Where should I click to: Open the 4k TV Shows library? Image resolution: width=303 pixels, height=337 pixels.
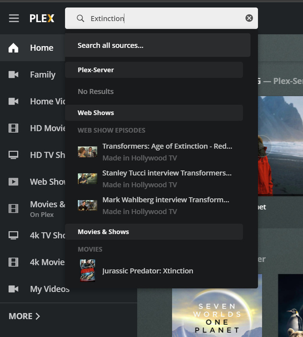(x=33, y=235)
